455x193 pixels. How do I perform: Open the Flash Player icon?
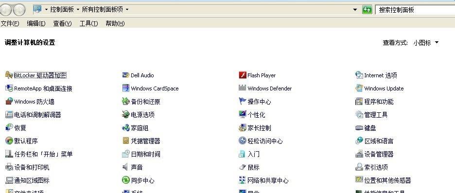click(x=242, y=75)
